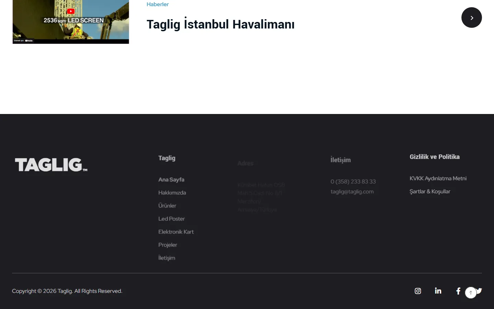Click the next news slide arrow

pos(472,18)
